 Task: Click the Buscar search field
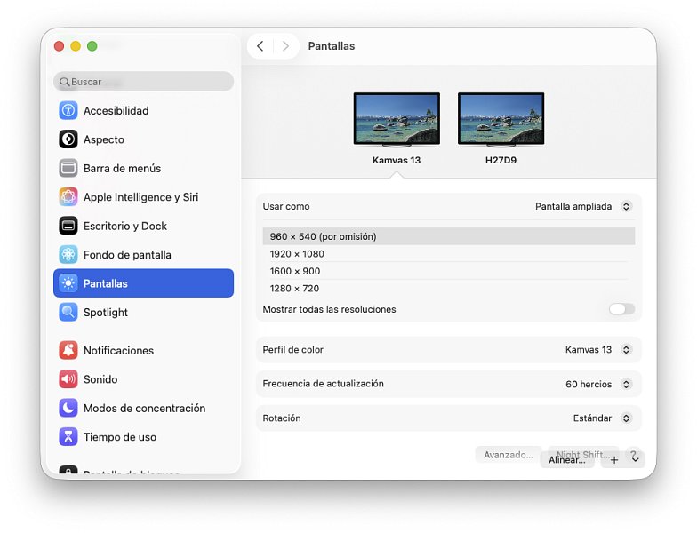(x=144, y=82)
